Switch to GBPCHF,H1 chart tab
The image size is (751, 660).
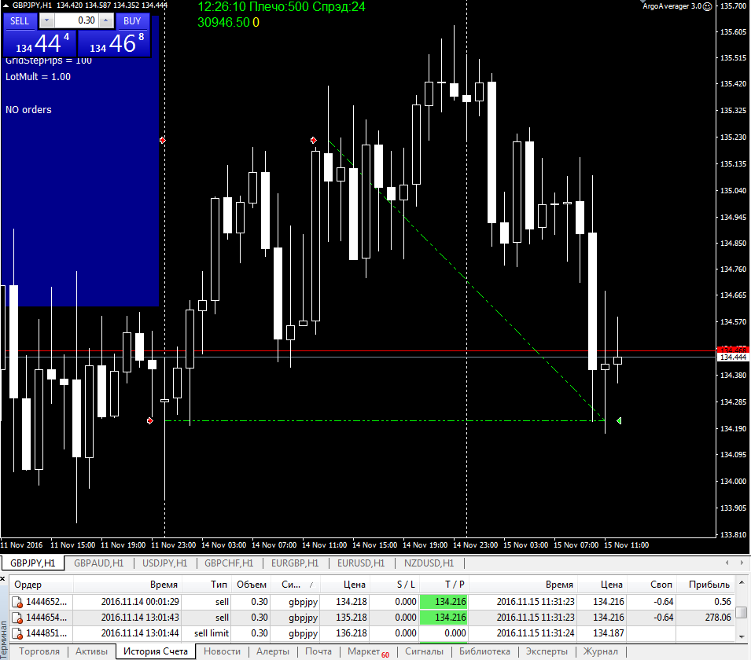[x=229, y=563]
